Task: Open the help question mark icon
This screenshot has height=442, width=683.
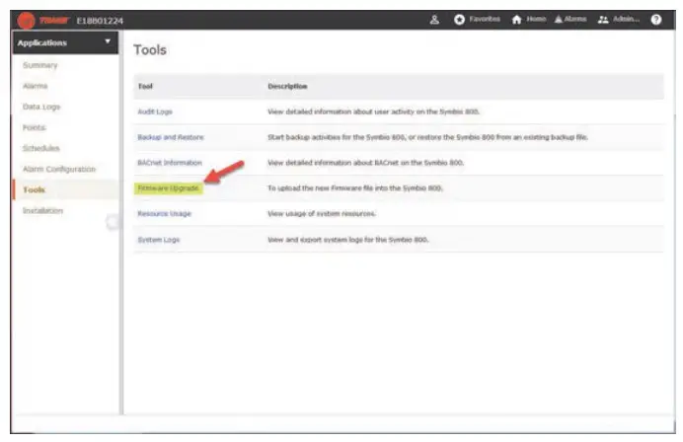Action: pyautogui.click(x=656, y=20)
